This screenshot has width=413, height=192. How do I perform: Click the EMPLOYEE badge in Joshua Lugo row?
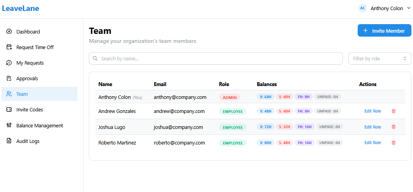[233, 127]
